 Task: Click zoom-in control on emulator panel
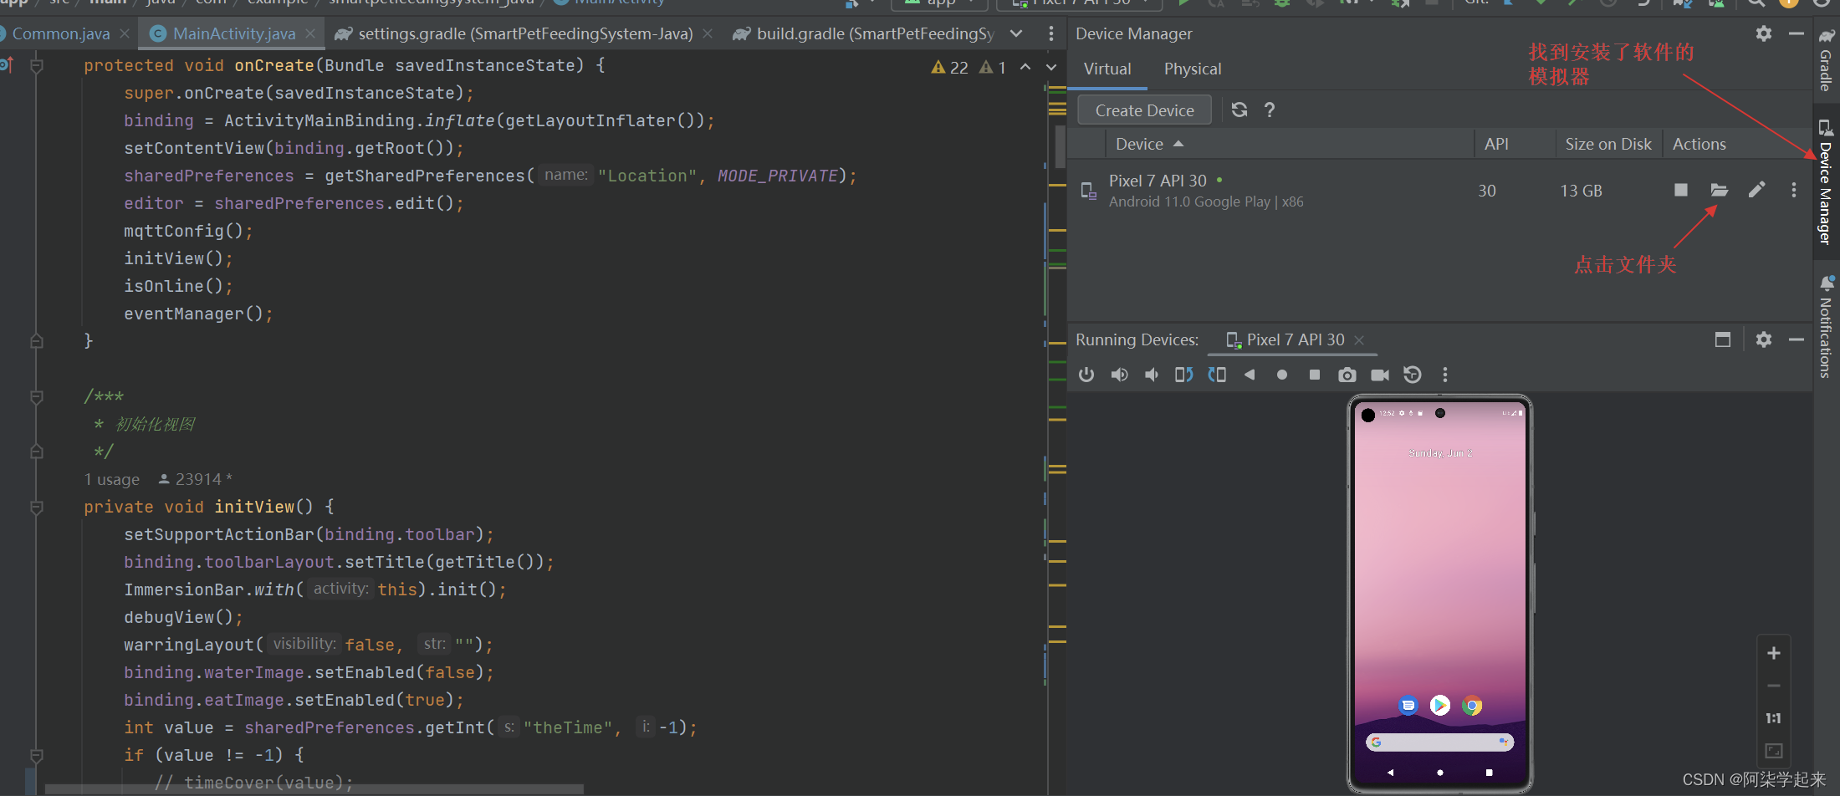(x=1773, y=653)
